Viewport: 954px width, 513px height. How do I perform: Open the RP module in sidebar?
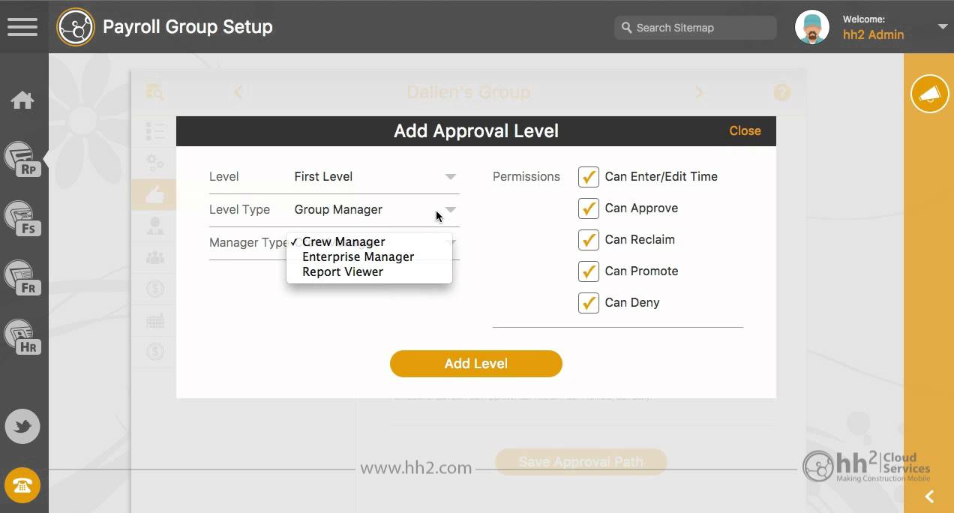click(x=22, y=159)
